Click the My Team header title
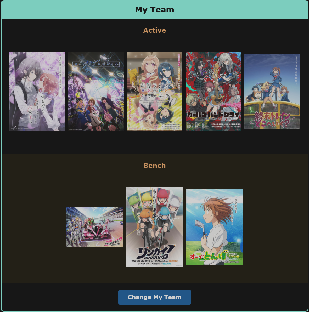The width and height of the screenshot is (309, 312). click(154, 10)
